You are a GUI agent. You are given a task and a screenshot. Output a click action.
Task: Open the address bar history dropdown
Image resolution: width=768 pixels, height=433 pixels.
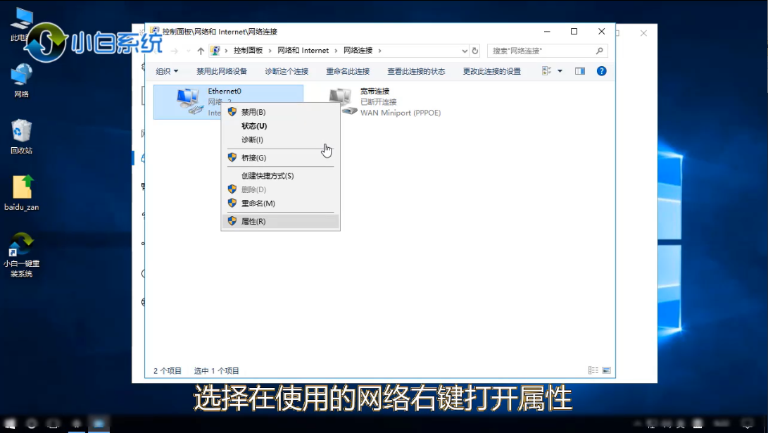click(x=465, y=51)
